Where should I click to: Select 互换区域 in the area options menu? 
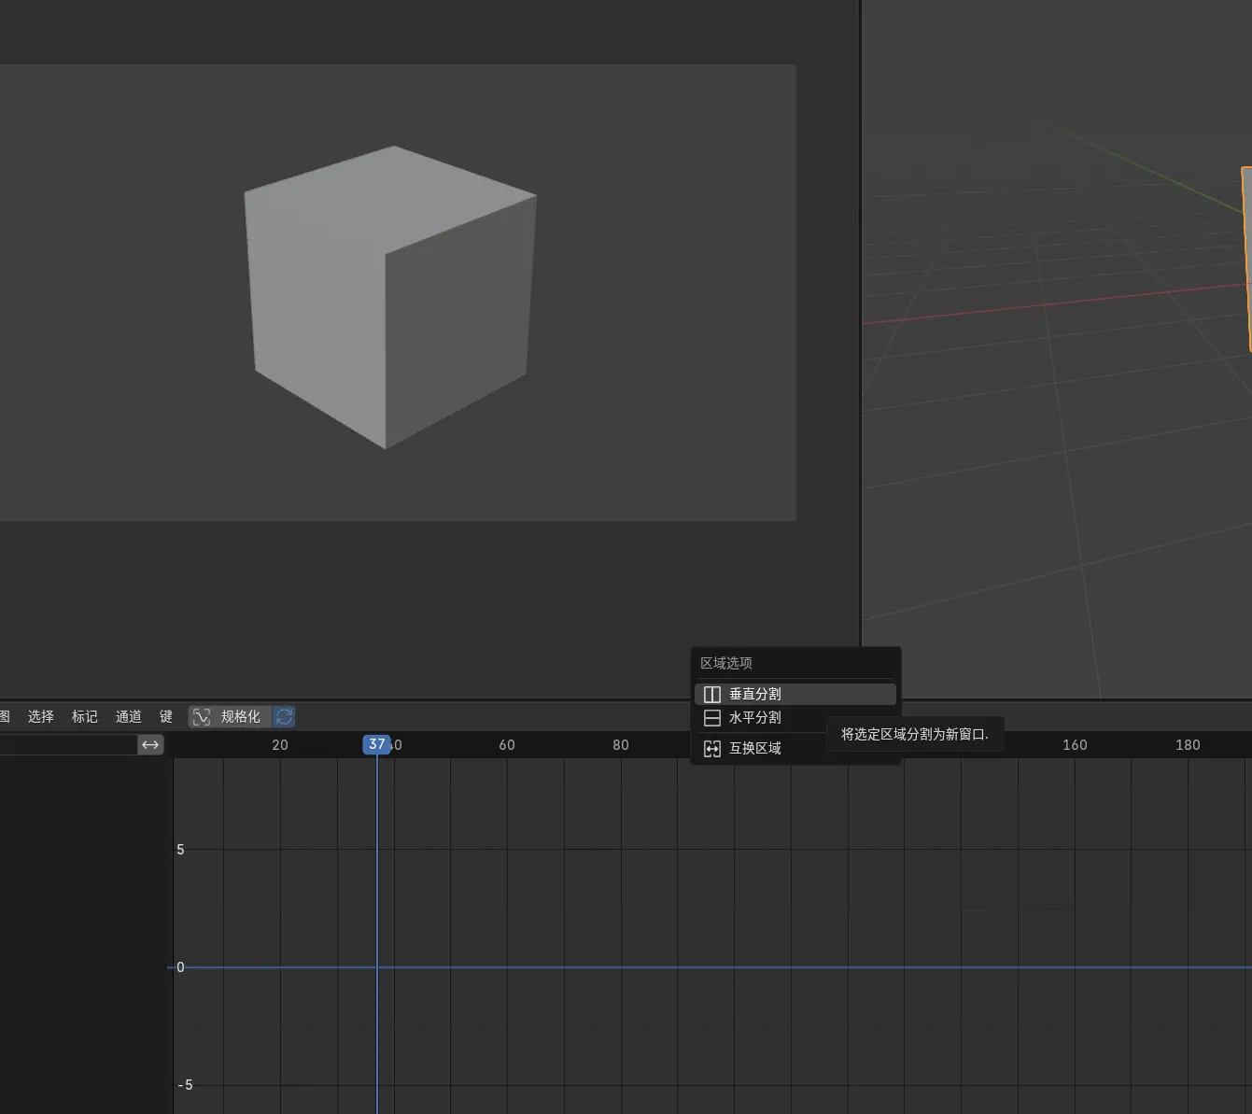[x=795, y=748]
